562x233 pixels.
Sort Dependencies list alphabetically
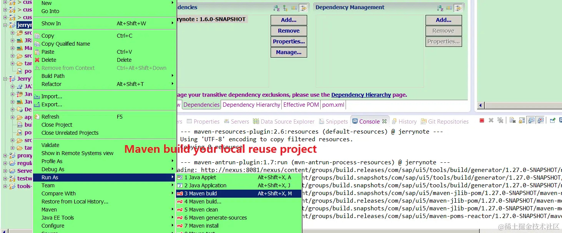(x=276, y=8)
